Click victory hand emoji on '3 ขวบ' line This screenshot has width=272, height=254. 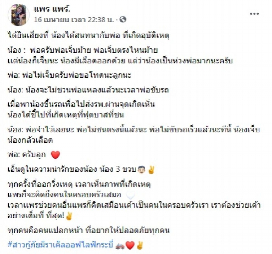(x=151, y=170)
